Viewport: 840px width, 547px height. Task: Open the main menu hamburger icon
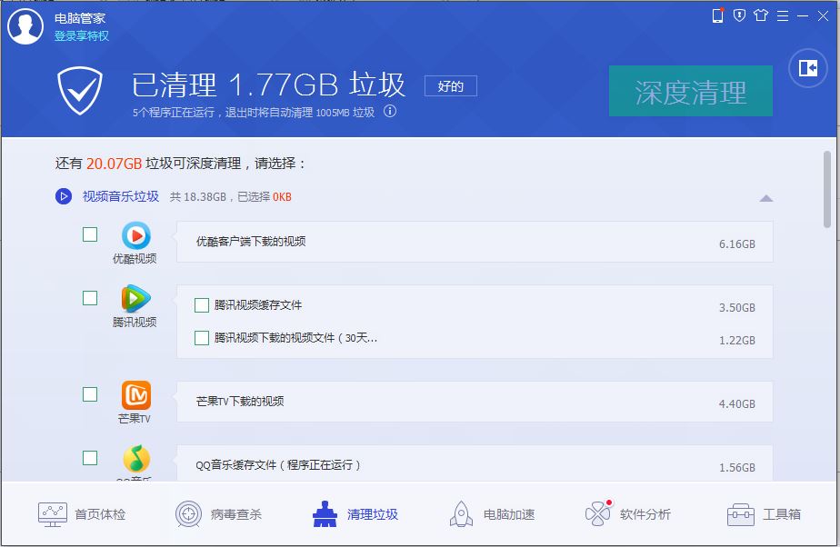[783, 16]
